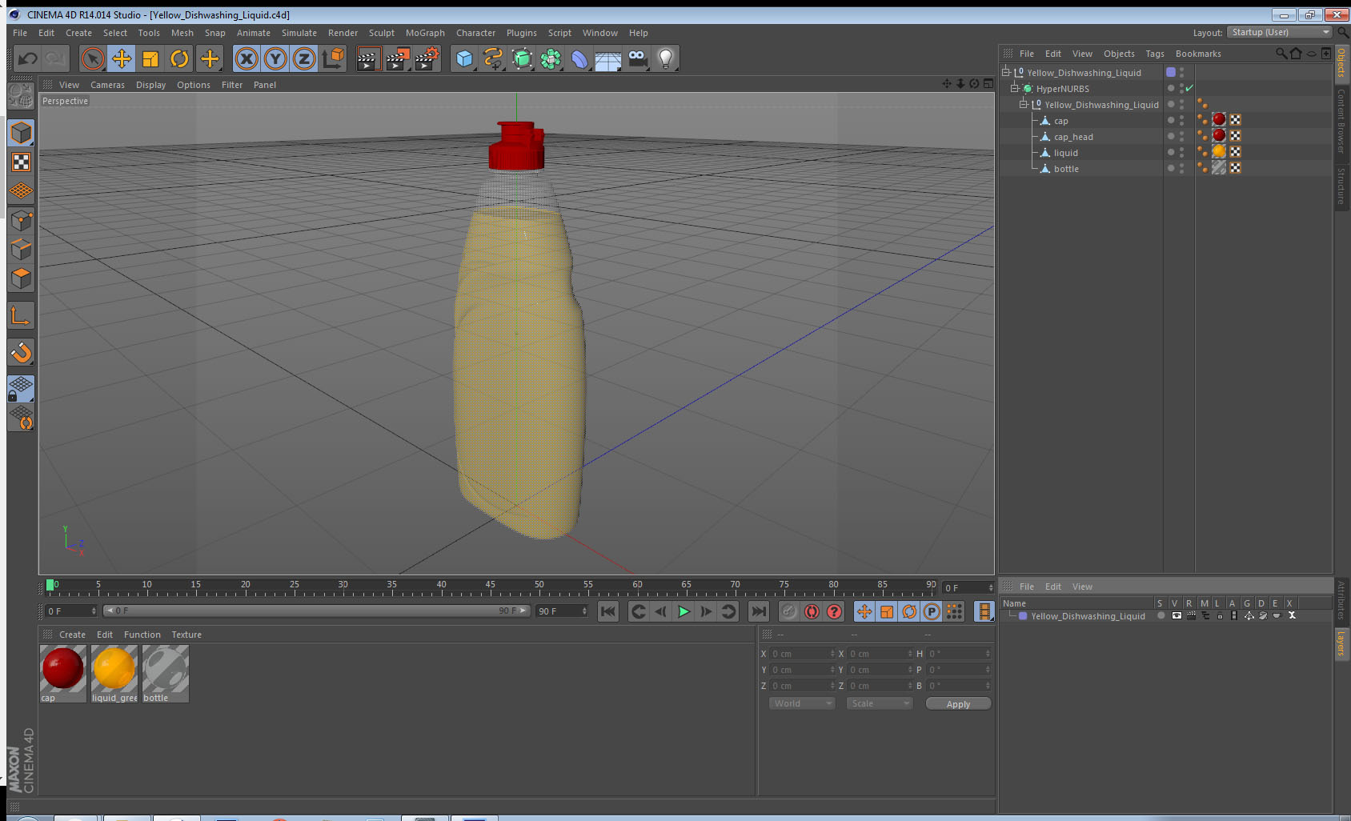Toggle X axis lock
This screenshot has width=1351, height=821.
click(x=247, y=58)
